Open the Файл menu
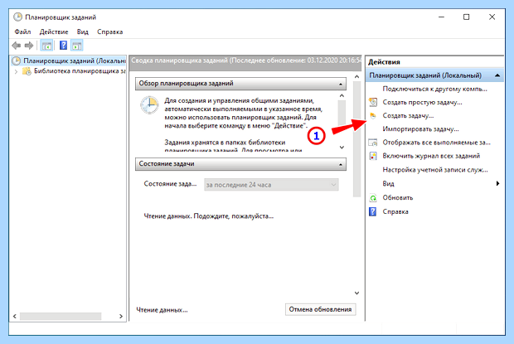This screenshot has width=514, height=344. tap(22, 31)
